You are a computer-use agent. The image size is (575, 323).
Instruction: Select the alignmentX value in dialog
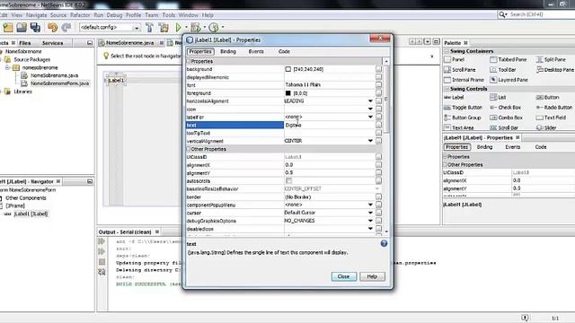[x=330, y=165]
